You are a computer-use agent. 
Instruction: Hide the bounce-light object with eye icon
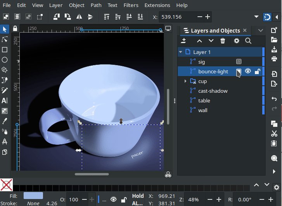point(248,71)
